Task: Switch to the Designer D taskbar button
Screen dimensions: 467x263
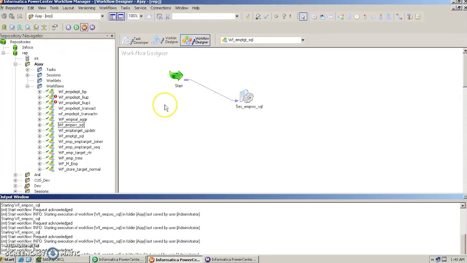Action: pos(118,260)
